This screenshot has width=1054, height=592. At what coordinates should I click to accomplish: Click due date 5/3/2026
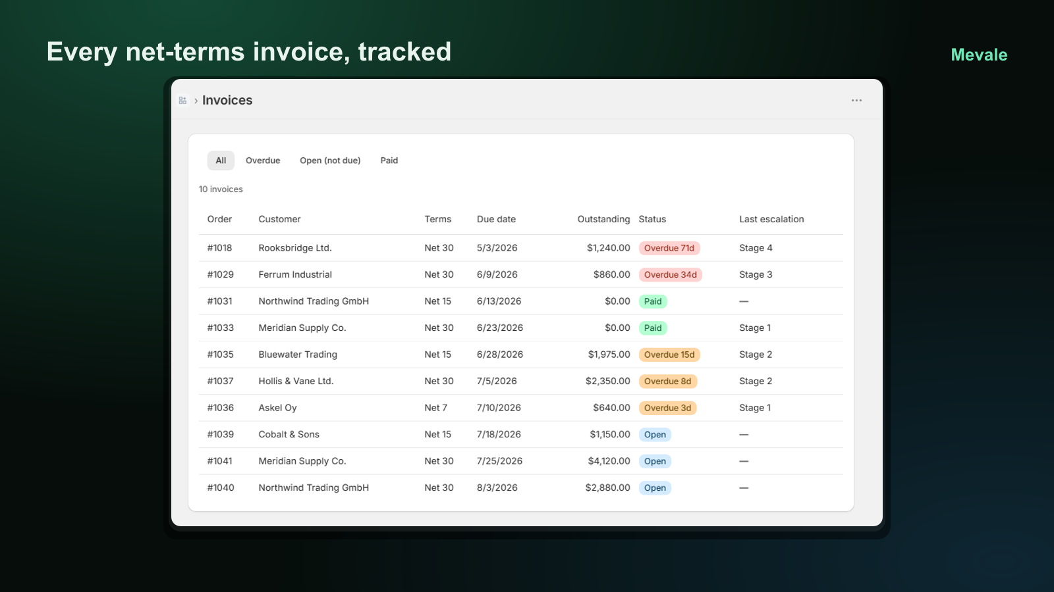point(497,248)
